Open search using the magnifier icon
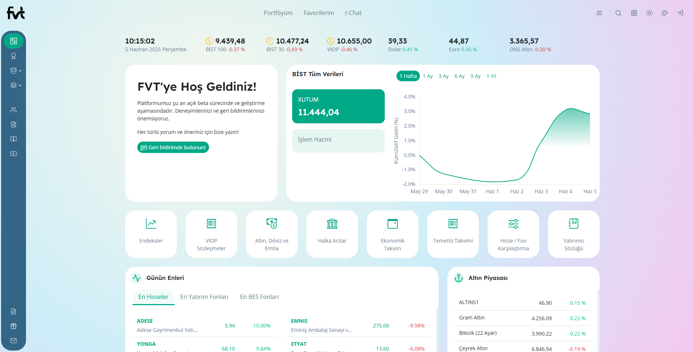693x352 pixels. coord(618,13)
